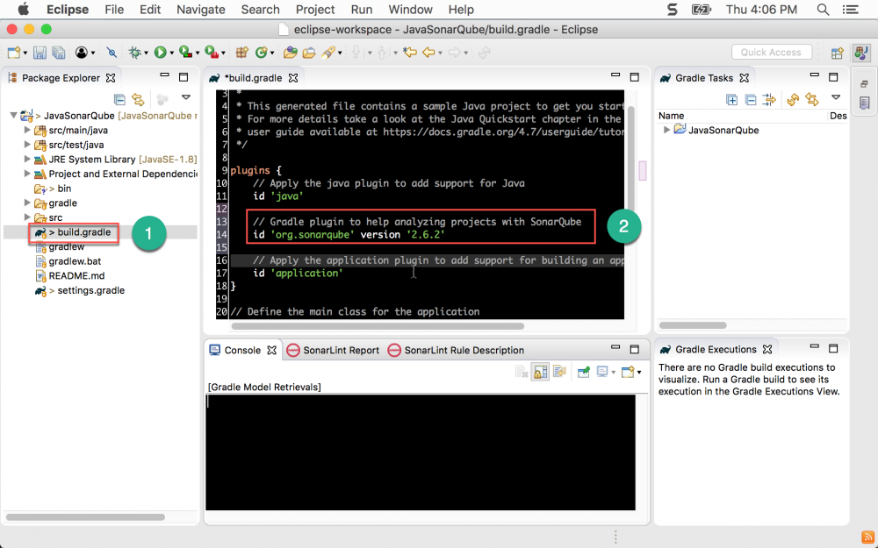This screenshot has width=878, height=548.
Task: Save the current file with Save icon
Action: pyautogui.click(x=40, y=53)
